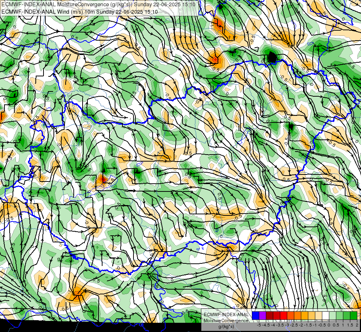Viewport: 361px width, 332px height.
Task: Click the white legend swatch near 0
Action: pyautogui.click(x=326, y=315)
